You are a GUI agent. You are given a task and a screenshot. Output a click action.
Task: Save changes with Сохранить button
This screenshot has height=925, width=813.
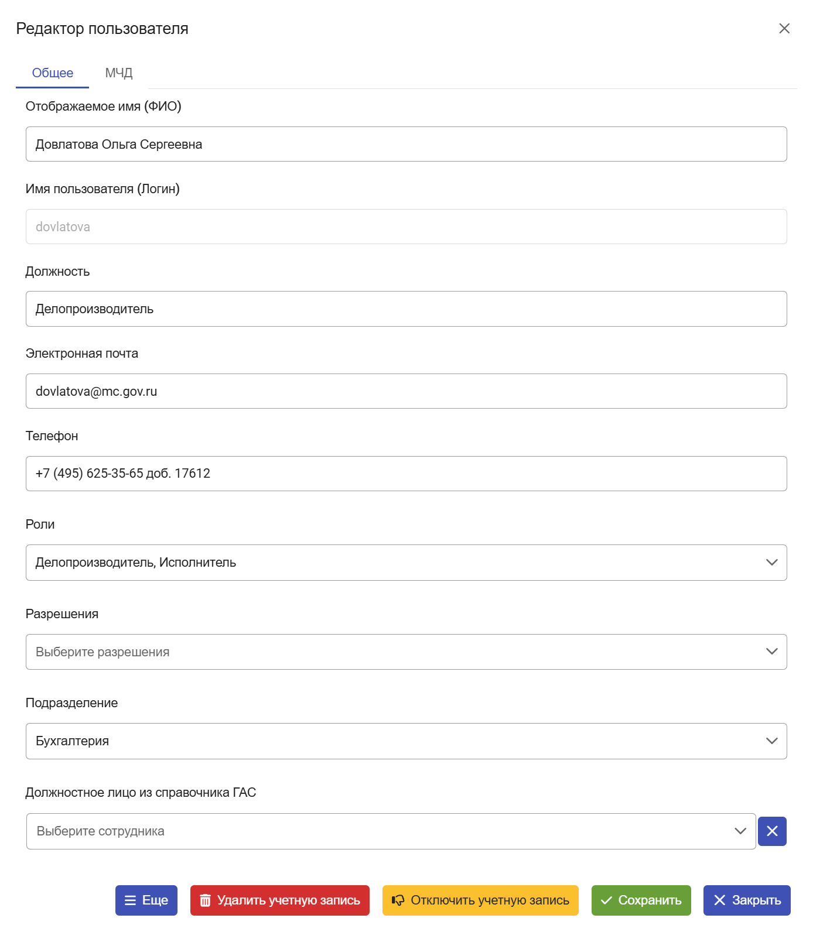(x=641, y=900)
